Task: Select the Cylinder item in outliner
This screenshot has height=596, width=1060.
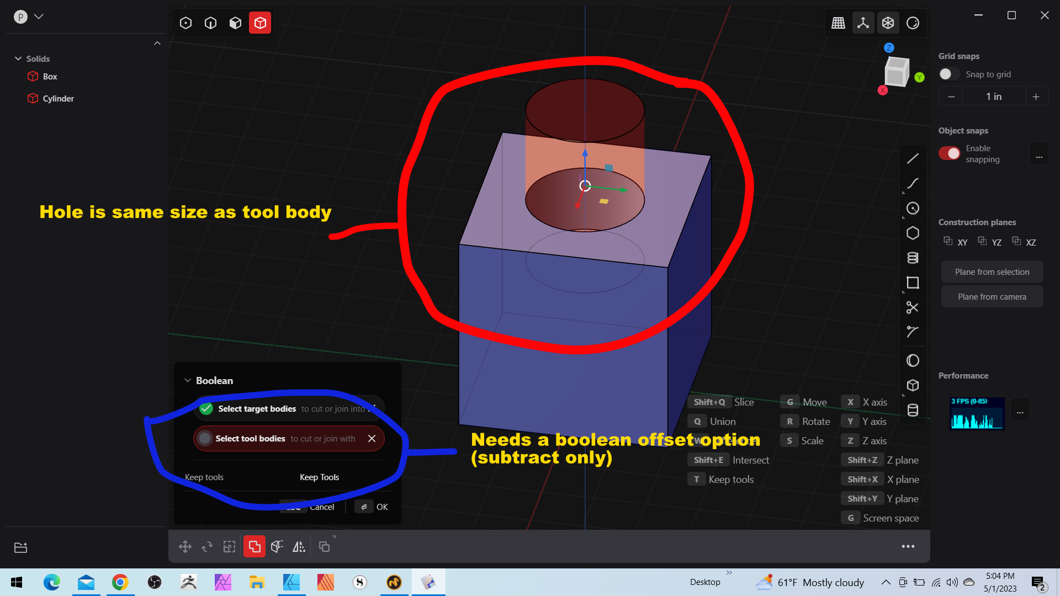Action: click(x=58, y=99)
